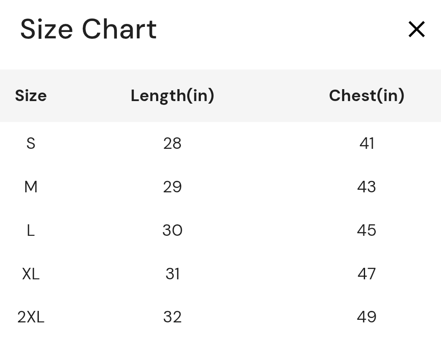Image resolution: width=441 pixels, height=345 pixels.
Task: Click length value 31 for size XL
Action: pos(172,274)
